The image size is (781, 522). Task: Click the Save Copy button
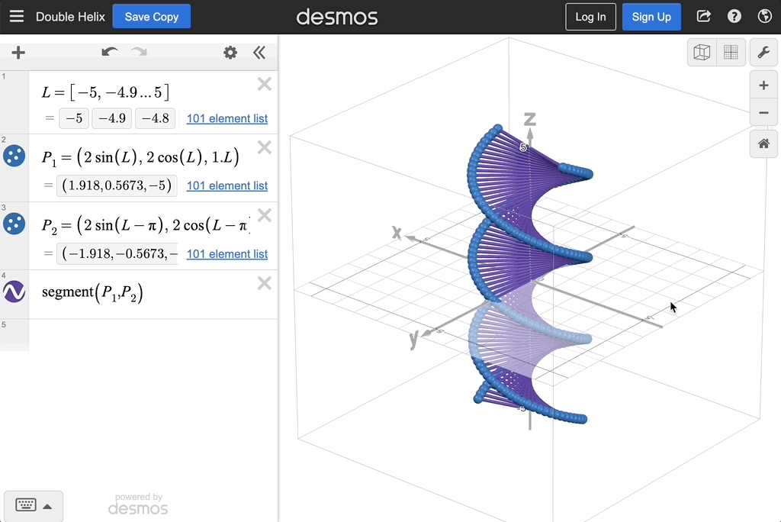click(151, 17)
